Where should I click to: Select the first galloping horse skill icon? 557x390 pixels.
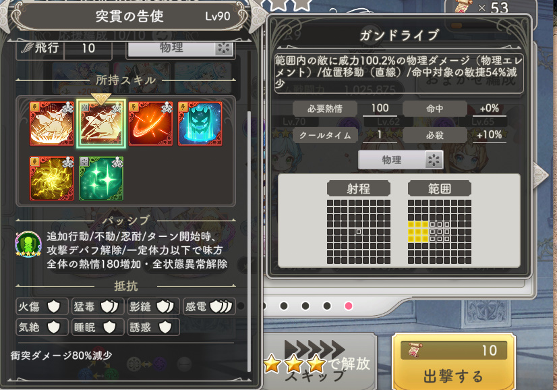51,123
